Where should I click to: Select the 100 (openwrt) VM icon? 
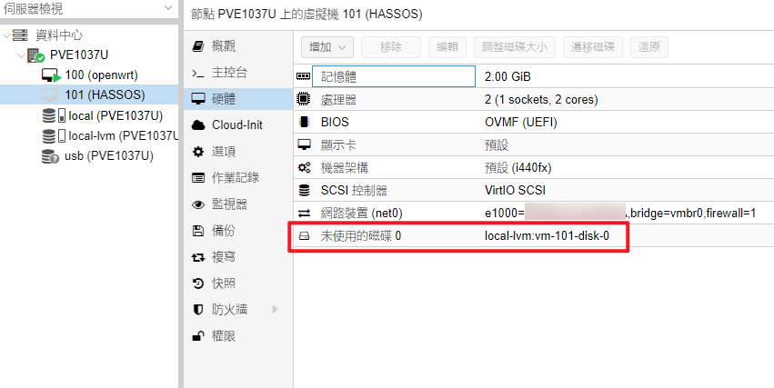point(51,75)
